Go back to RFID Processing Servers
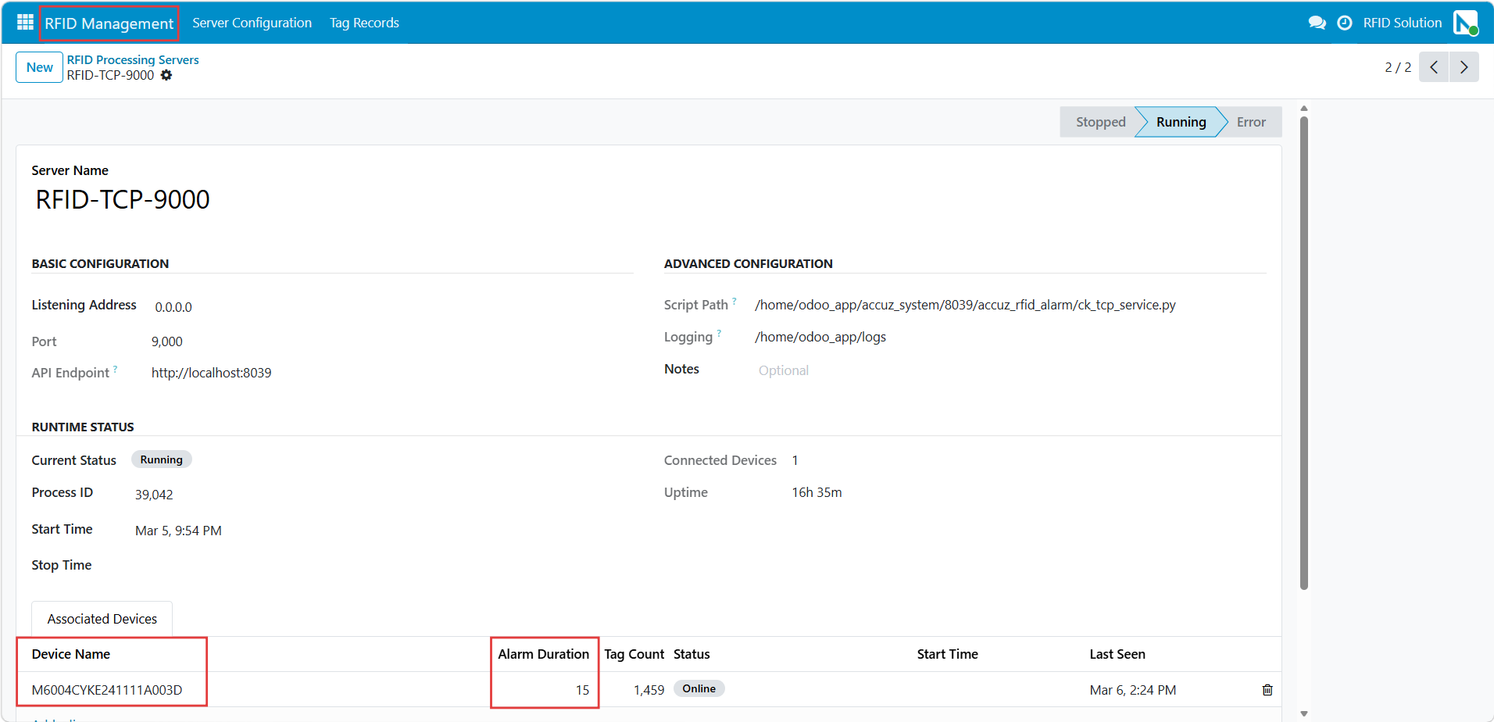This screenshot has width=1494, height=722. pyautogui.click(x=133, y=59)
